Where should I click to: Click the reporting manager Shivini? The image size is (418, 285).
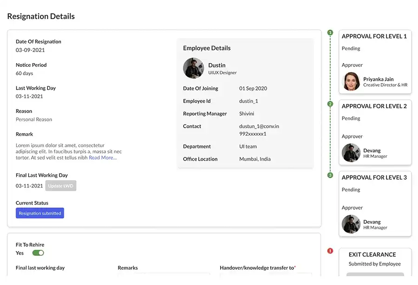[247, 114]
